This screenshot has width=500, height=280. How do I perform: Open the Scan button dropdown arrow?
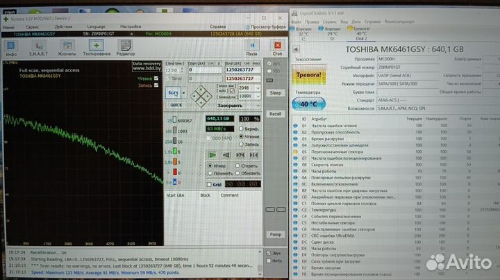(183, 93)
